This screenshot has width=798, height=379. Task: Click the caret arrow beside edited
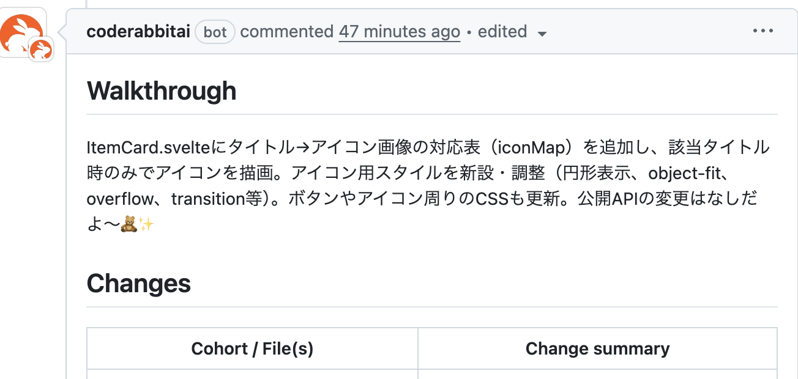[x=542, y=33]
